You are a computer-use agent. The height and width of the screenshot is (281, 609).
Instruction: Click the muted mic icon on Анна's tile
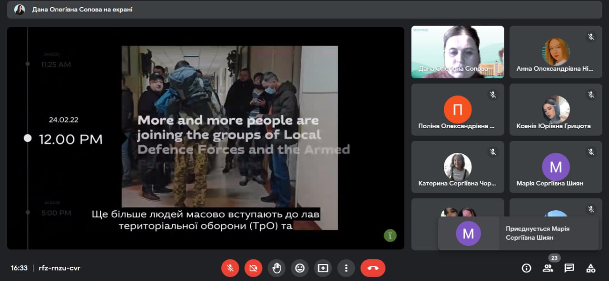pos(591,37)
